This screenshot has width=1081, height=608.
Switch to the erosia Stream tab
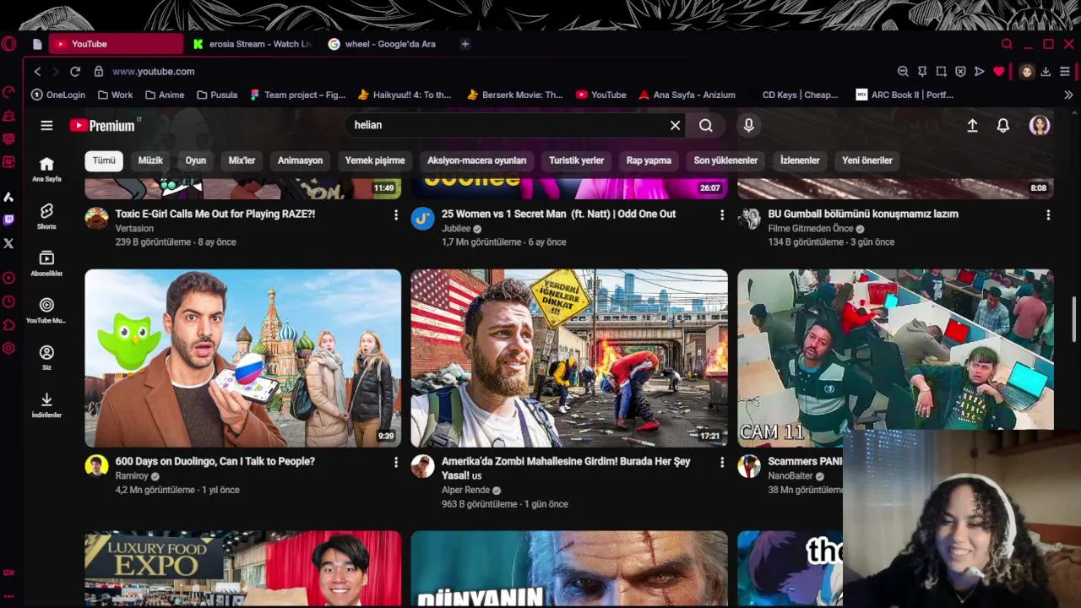click(252, 44)
